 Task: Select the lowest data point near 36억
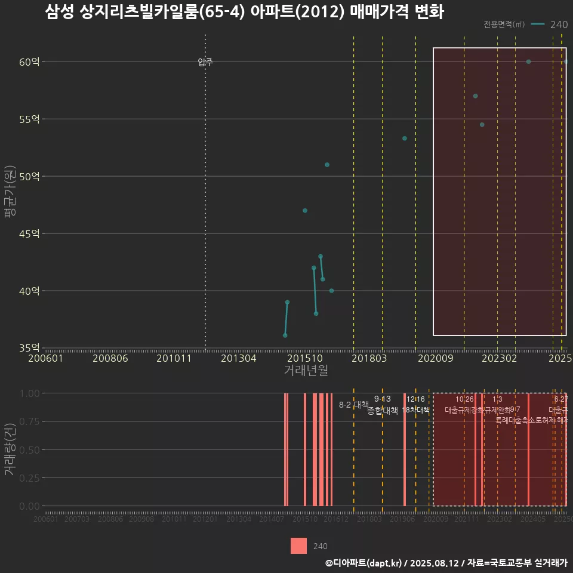(285, 335)
